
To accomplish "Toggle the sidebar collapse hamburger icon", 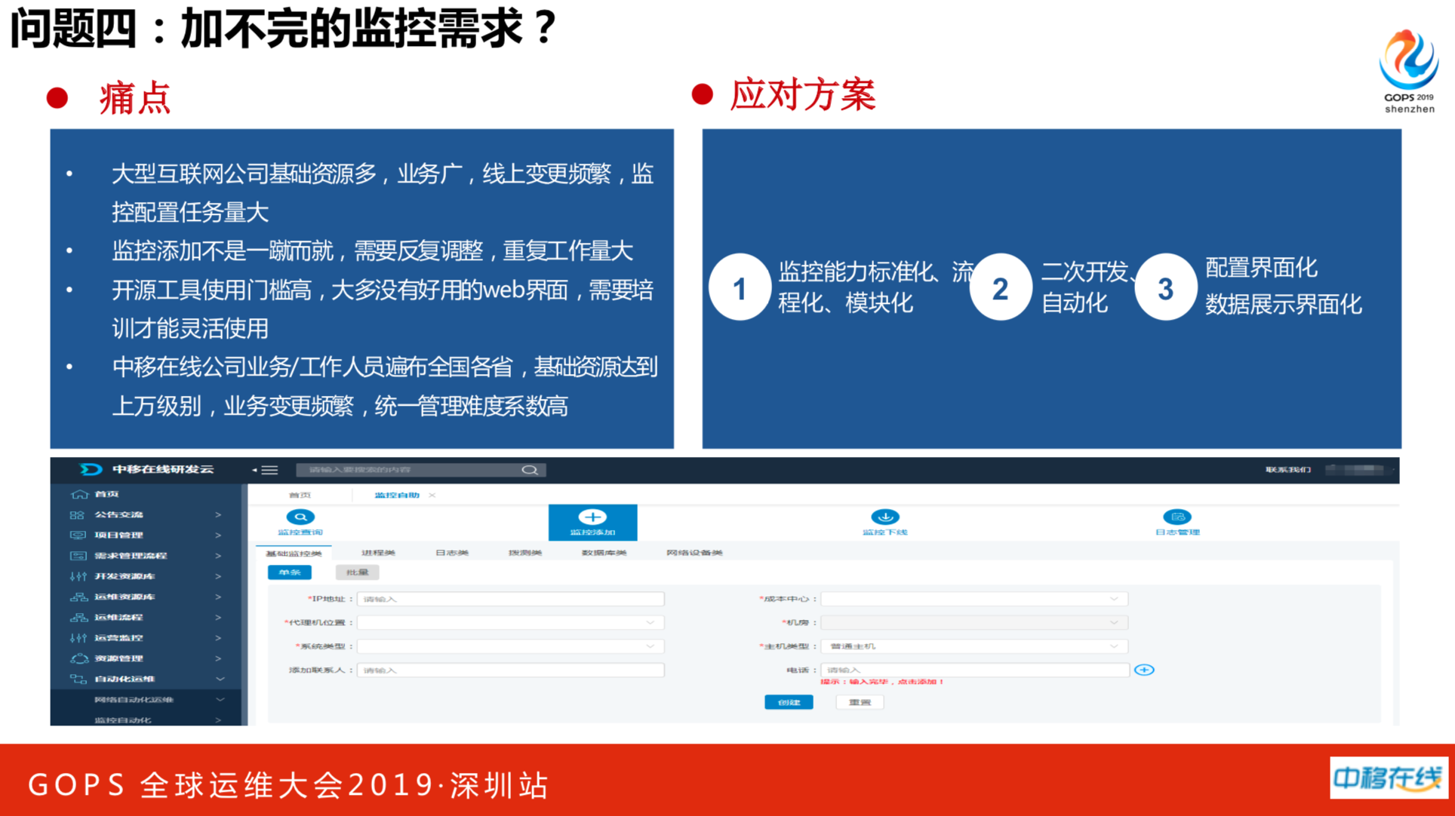I will [x=269, y=470].
